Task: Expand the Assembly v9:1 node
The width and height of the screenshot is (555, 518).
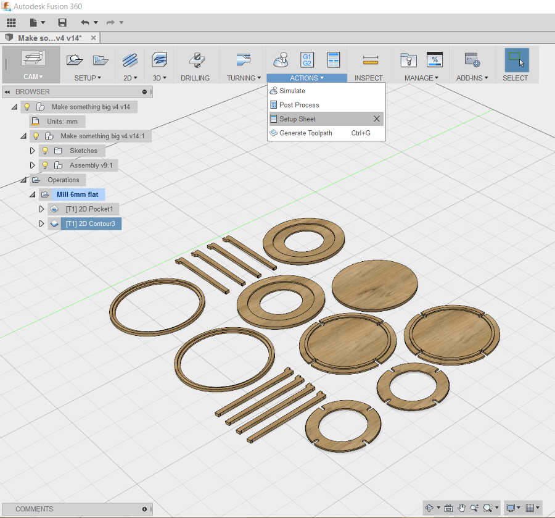Action: (32, 165)
